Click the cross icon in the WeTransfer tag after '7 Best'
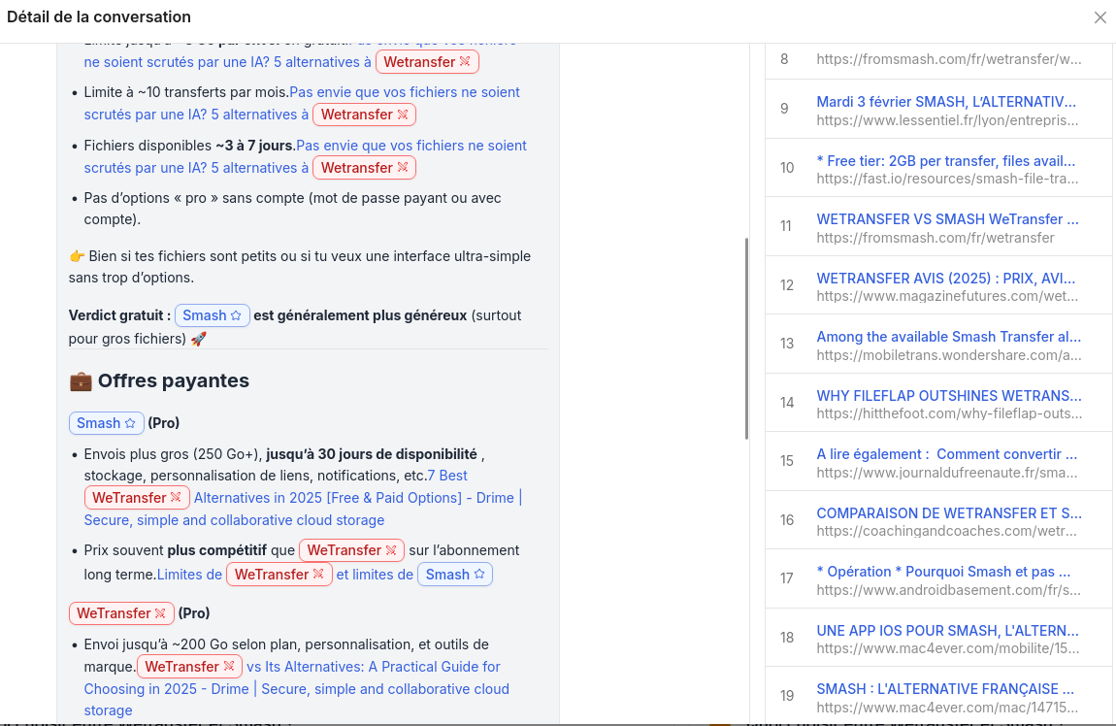Image resolution: width=1116 pixels, height=726 pixels. (176, 497)
